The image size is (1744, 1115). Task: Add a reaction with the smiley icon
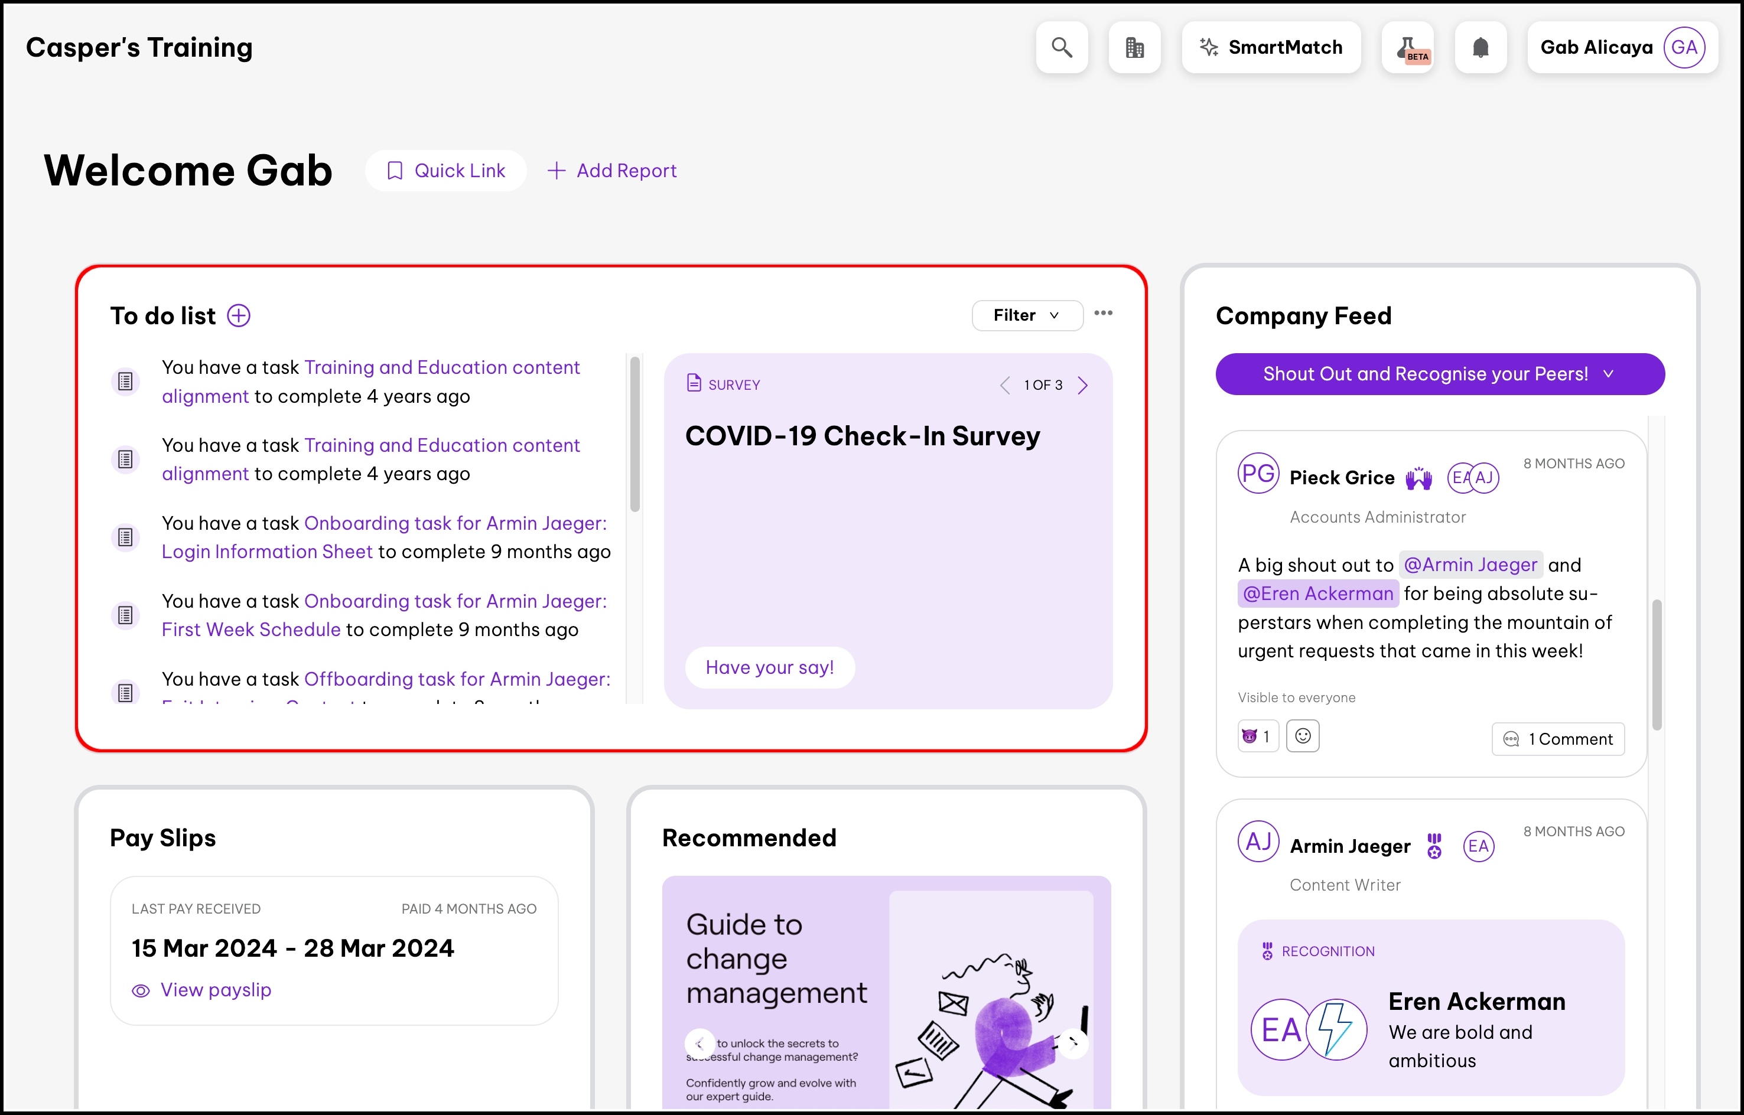[1302, 736]
